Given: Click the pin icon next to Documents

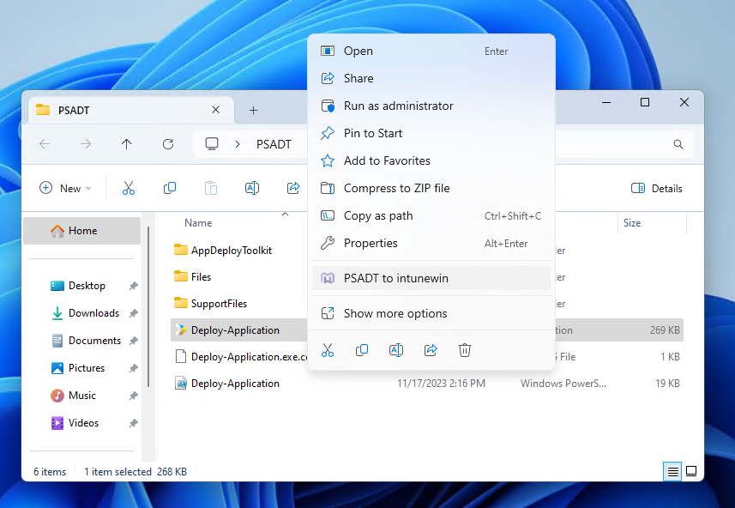Looking at the screenshot, I should tap(134, 341).
